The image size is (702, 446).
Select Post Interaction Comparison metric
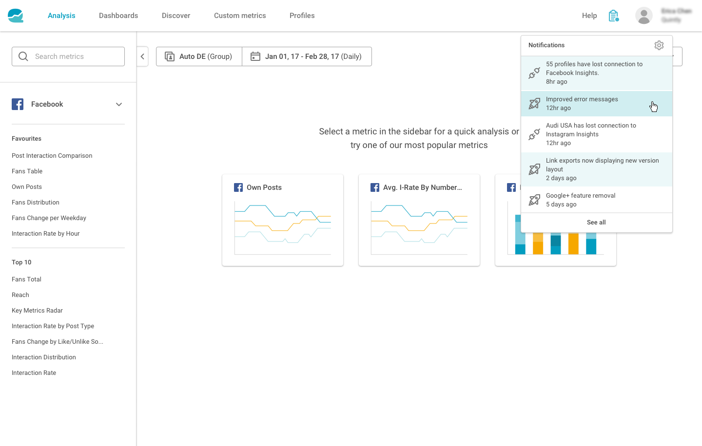(x=52, y=156)
